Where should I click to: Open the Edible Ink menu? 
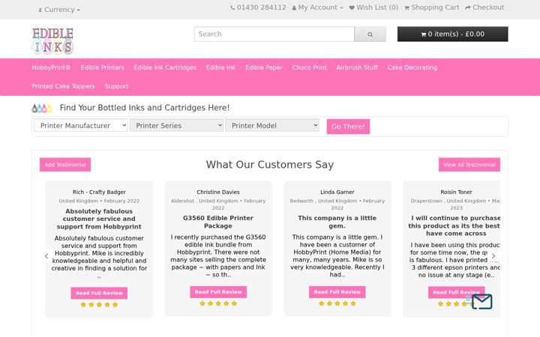click(220, 67)
